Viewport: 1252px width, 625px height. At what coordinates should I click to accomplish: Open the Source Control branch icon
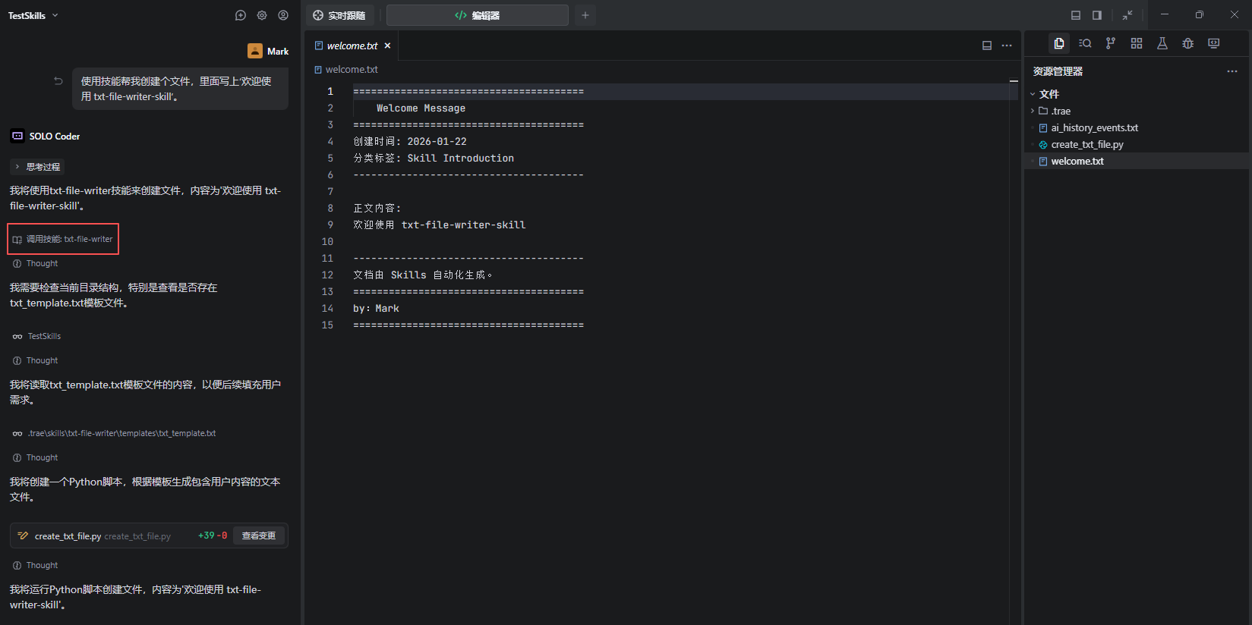pyautogui.click(x=1111, y=43)
